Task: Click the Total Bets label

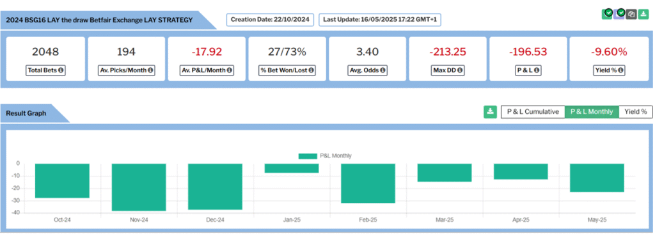Action: (45, 70)
